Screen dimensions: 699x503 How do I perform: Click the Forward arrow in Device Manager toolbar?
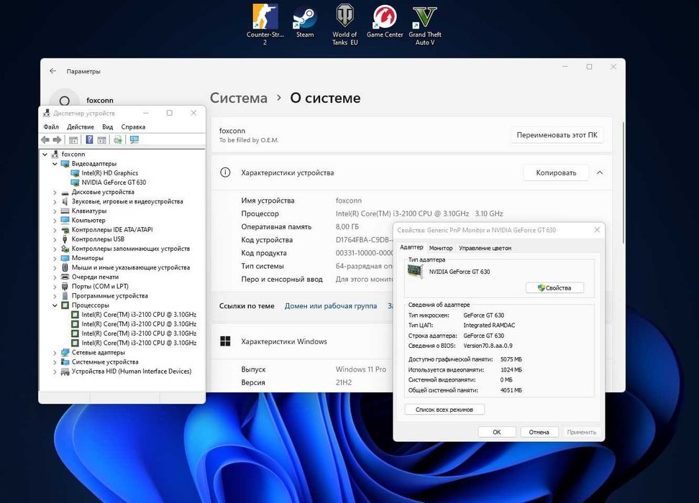[57, 140]
